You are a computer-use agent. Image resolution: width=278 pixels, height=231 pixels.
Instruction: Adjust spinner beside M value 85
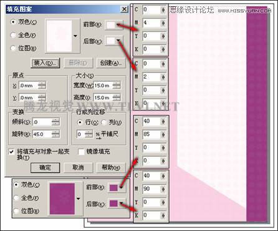pos(163,134)
